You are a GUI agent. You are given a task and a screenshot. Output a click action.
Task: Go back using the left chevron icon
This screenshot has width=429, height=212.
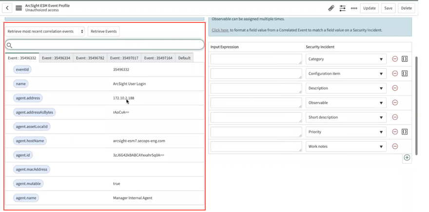click(7, 8)
